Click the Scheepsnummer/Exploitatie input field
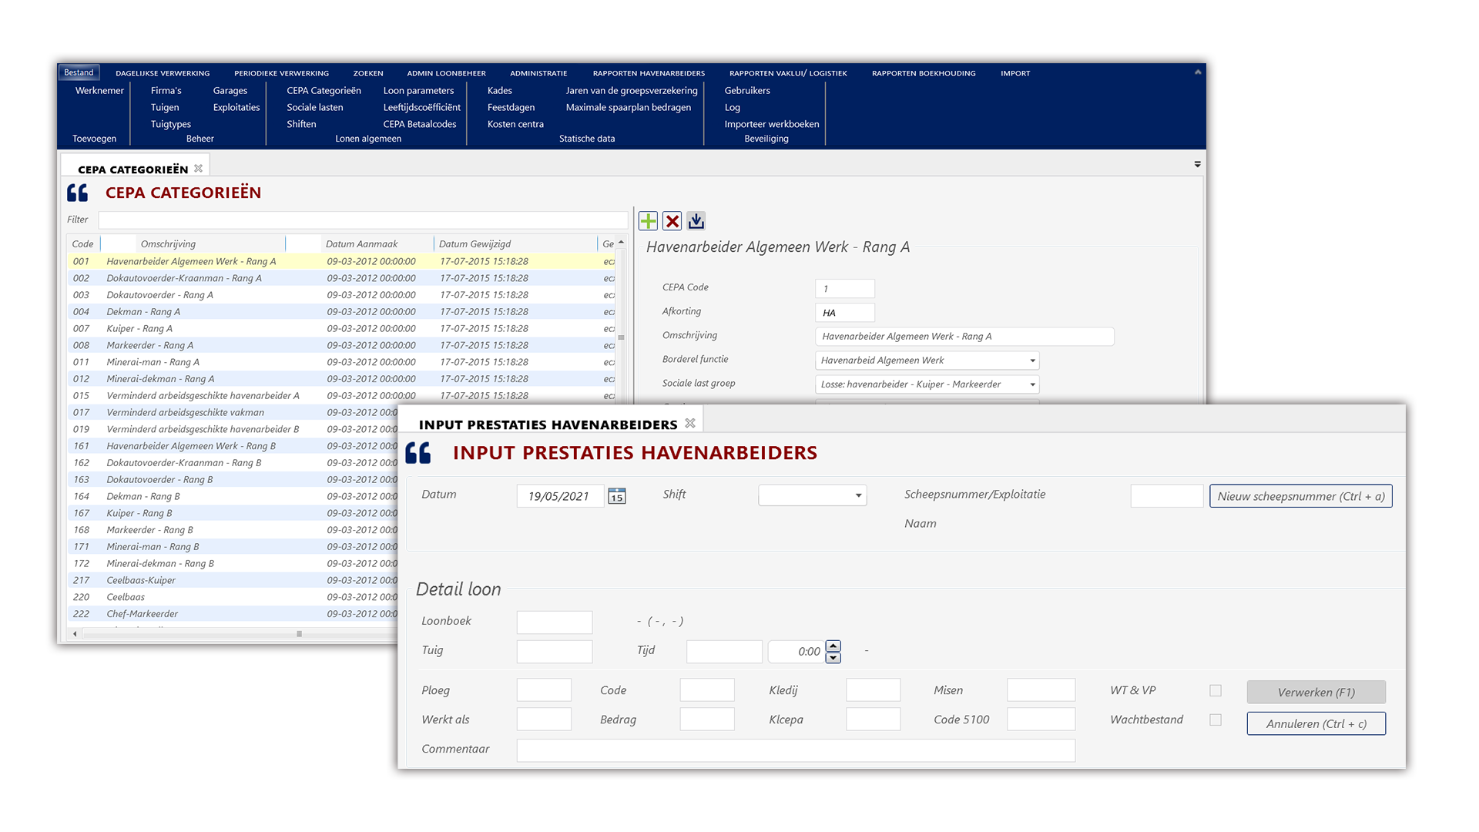The image size is (1479, 832). 1166,496
